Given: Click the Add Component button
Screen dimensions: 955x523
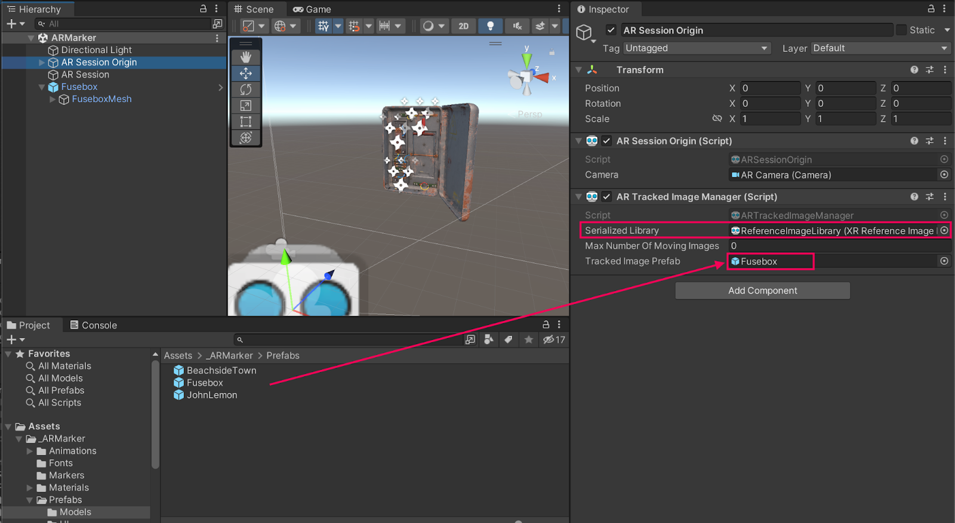Looking at the screenshot, I should tap(762, 290).
